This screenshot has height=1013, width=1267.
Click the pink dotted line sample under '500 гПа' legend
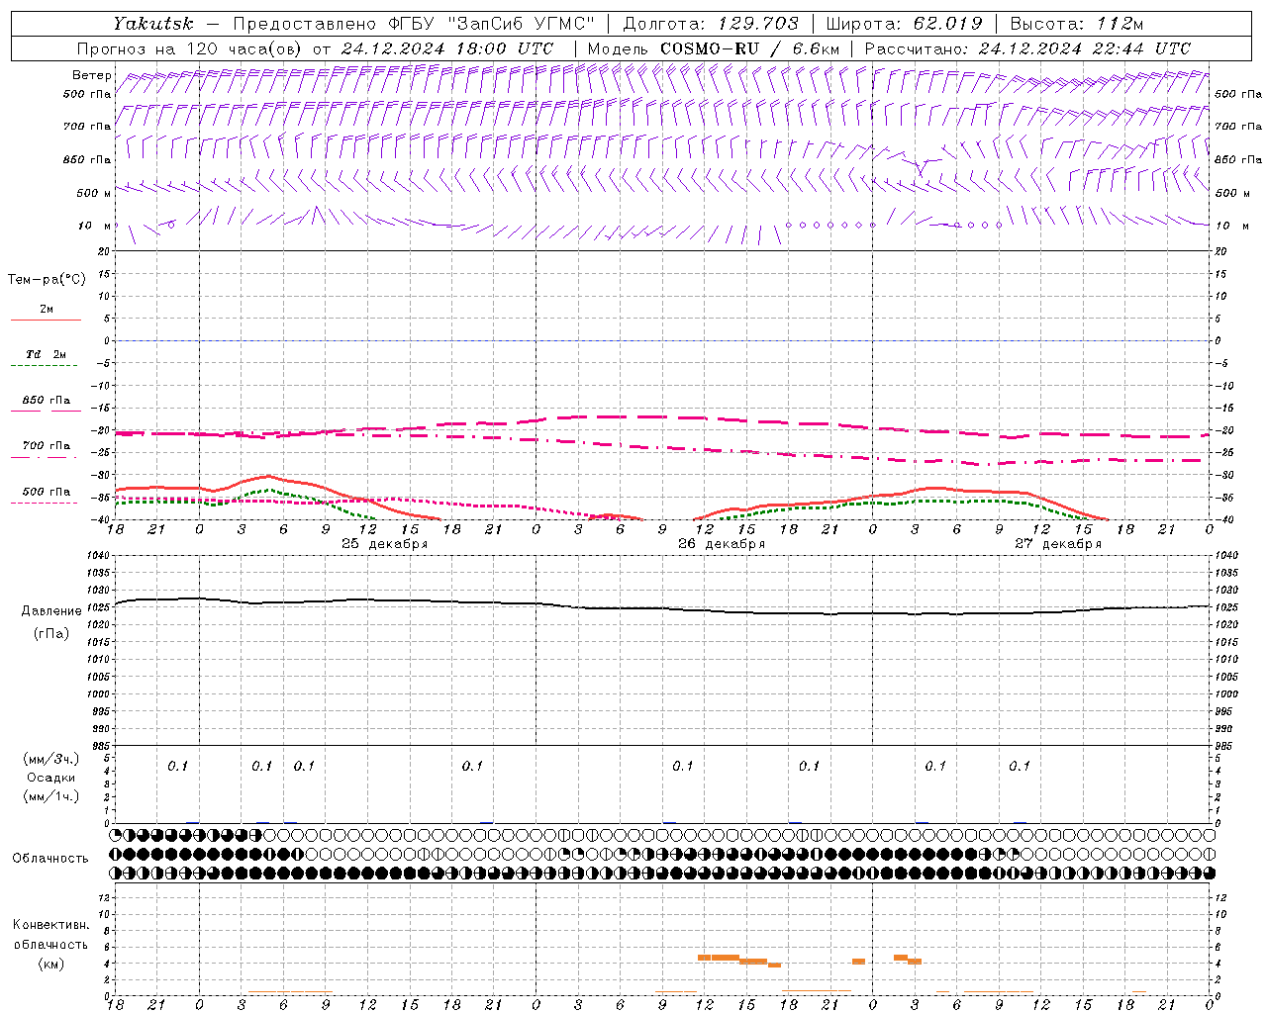[44, 503]
